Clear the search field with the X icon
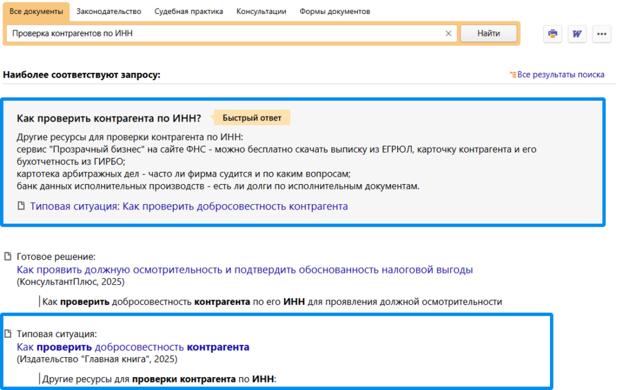The width and height of the screenshot is (623, 390). tap(448, 34)
